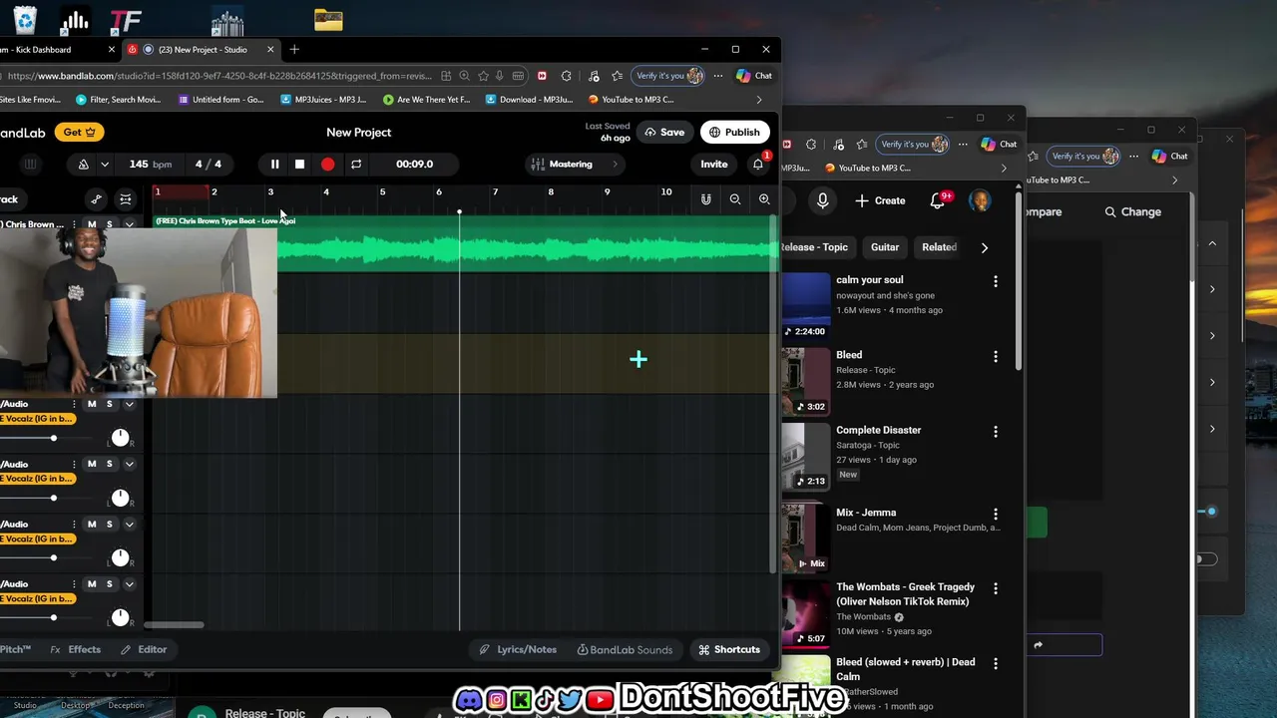Expand the Chris Brown track options chevron

[129, 224]
